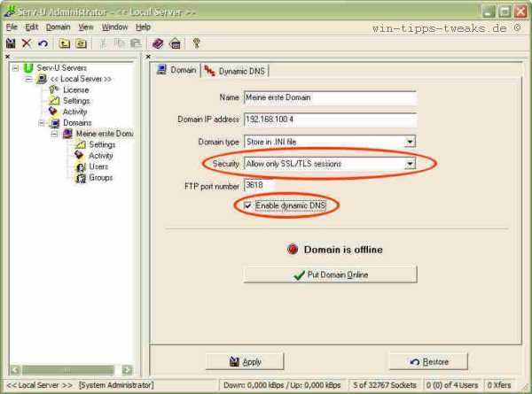The height and width of the screenshot is (394, 532).
Task: Click the house home-page toolbar icon
Action: tap(175, 43)
